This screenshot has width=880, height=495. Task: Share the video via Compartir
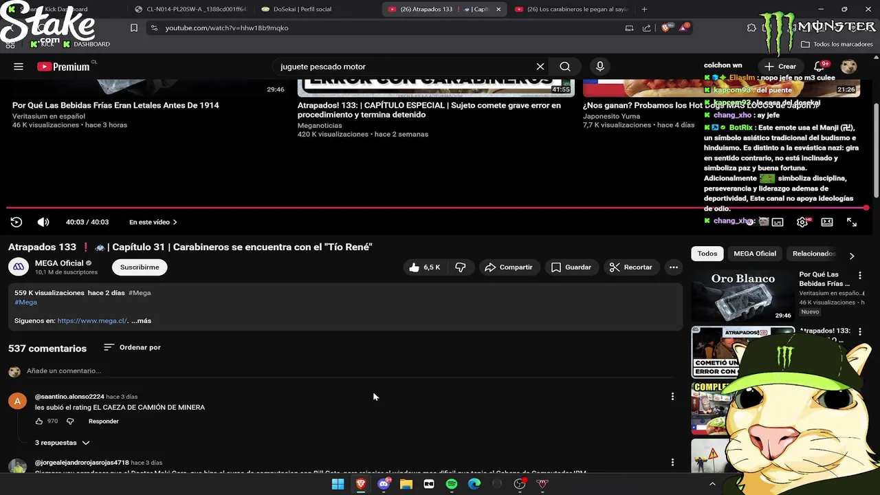(x=509, y=267)
